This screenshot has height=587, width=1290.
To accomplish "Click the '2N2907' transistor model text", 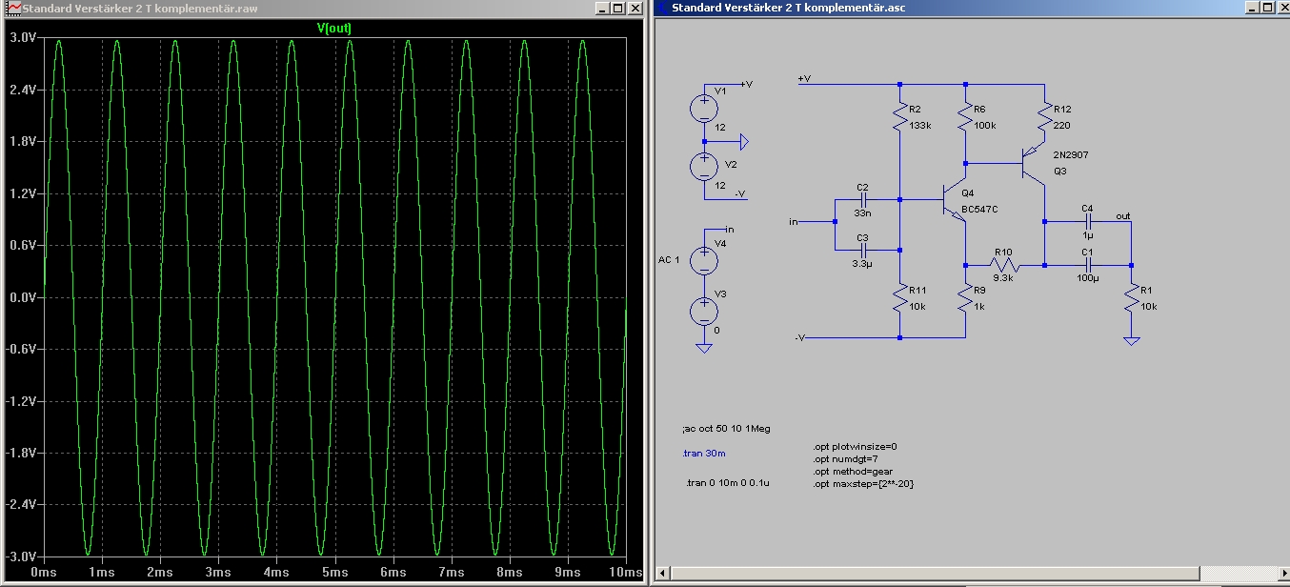I will (x=1070, y=154).
